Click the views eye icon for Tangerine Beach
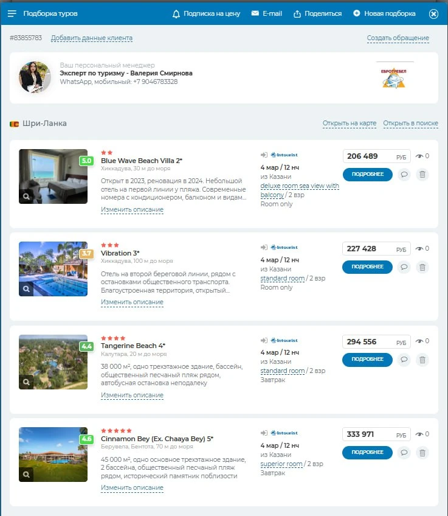This screenshot has width=448, height=516. (x=419, y=341)
